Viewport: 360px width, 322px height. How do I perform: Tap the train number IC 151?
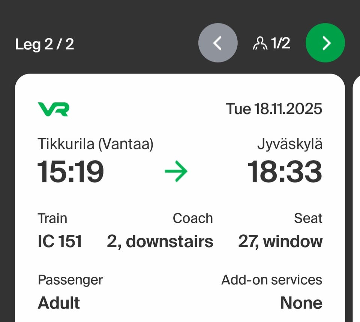click(x=60, y=241)
